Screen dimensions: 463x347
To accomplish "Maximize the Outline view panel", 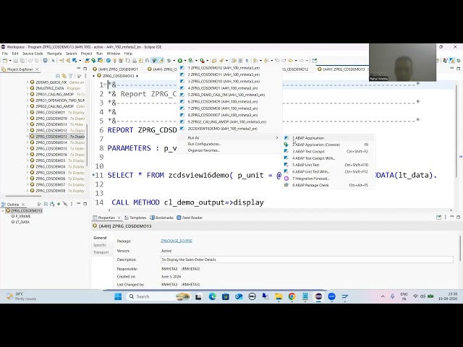I will (85, 204).
